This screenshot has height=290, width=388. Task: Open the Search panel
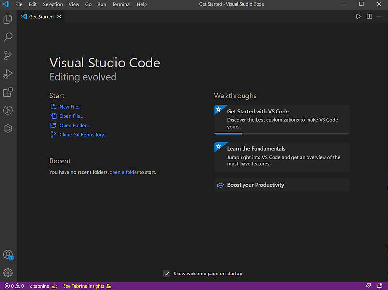click(7, 37)
